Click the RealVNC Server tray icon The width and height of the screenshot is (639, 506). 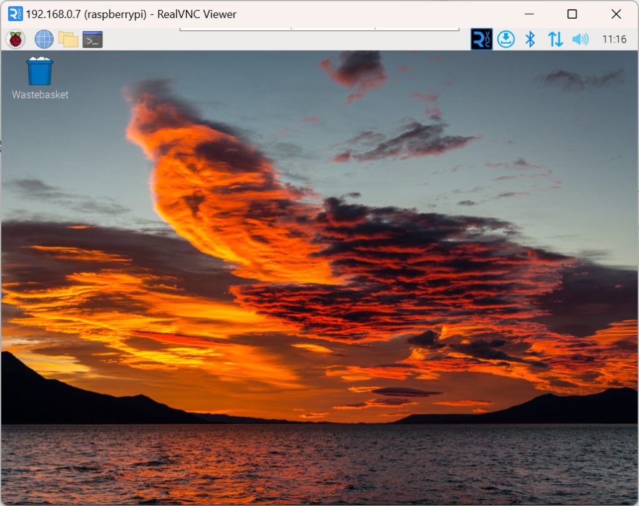pyautogui.click(x=481, y=39)
